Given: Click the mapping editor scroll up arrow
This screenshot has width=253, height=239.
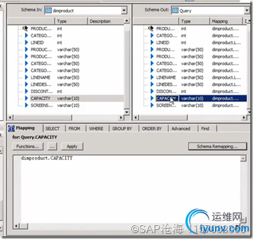Looking at the screenshot, I should point(243,158).
